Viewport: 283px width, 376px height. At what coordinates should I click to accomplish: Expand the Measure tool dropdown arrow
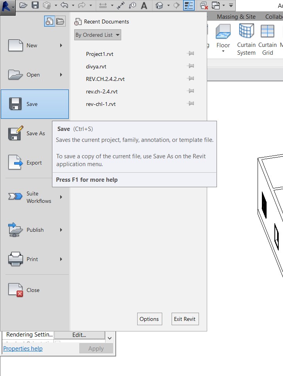112,5
